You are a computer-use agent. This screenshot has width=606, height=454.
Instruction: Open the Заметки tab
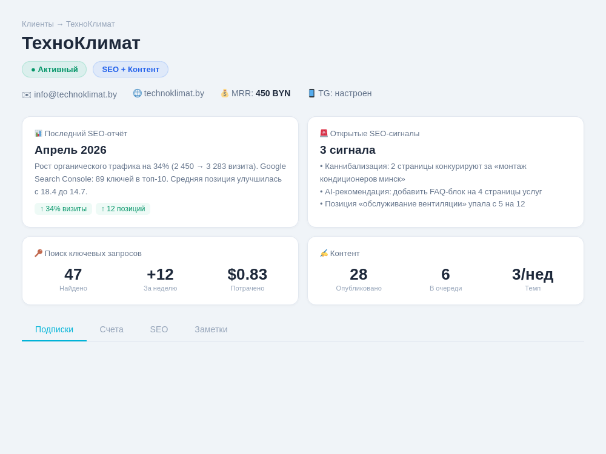tap(211, 329)
